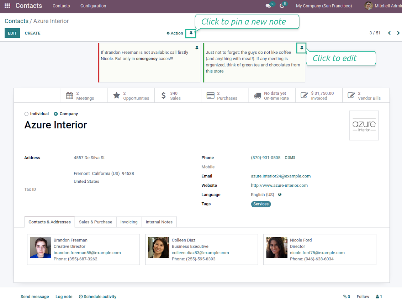
Task: Open Vendor Bills stat button
Action: tap(366, 96)
